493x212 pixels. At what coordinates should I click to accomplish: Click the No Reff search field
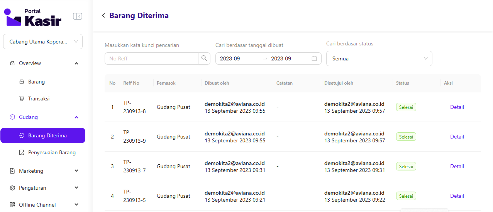pos(151,58)
